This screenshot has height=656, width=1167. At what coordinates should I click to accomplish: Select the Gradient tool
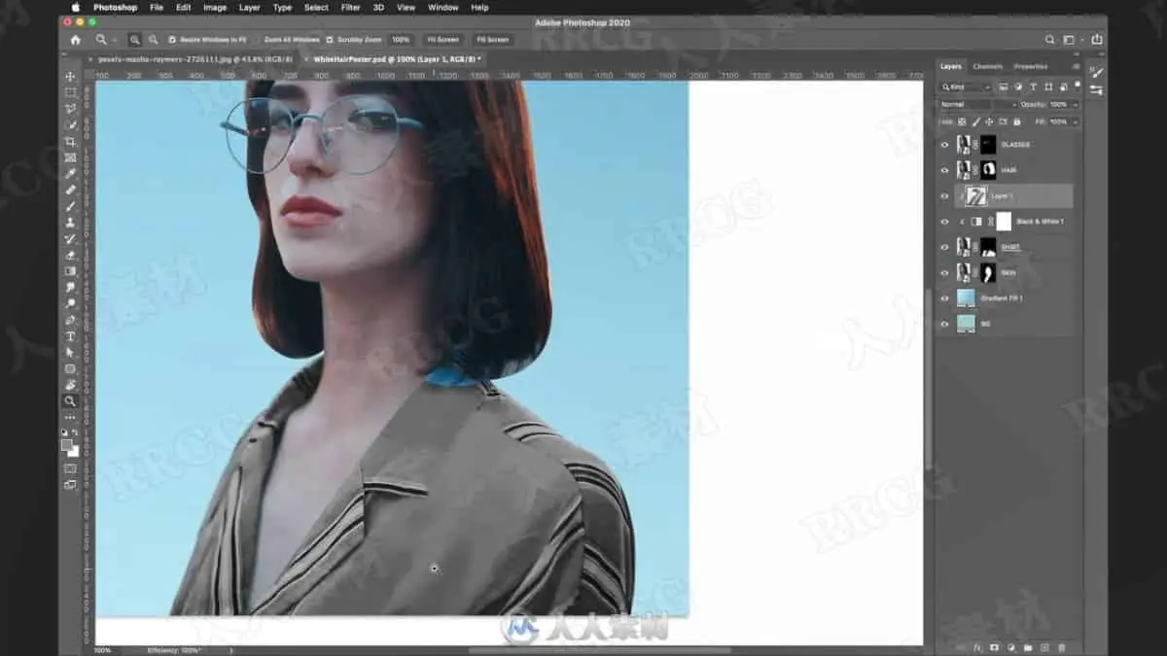pos(70,271)
